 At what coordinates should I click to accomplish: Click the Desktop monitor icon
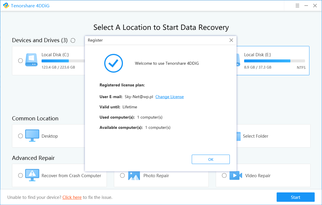(32, 136)
